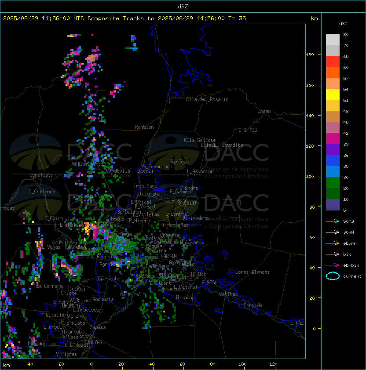Click the 'eb+bip' legend label
This screenshot has height=370, width=366.
pos(351,265)
